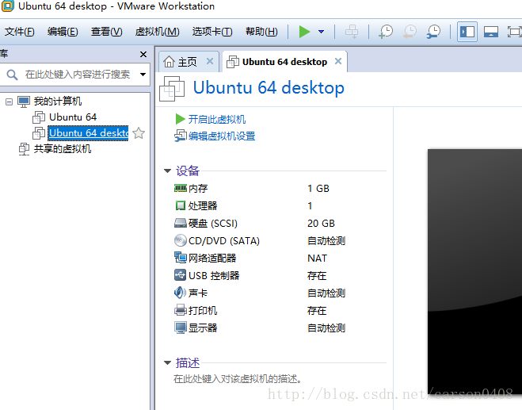Click the settings icon beside 编辑虚拟机设置

pos(180,136)
